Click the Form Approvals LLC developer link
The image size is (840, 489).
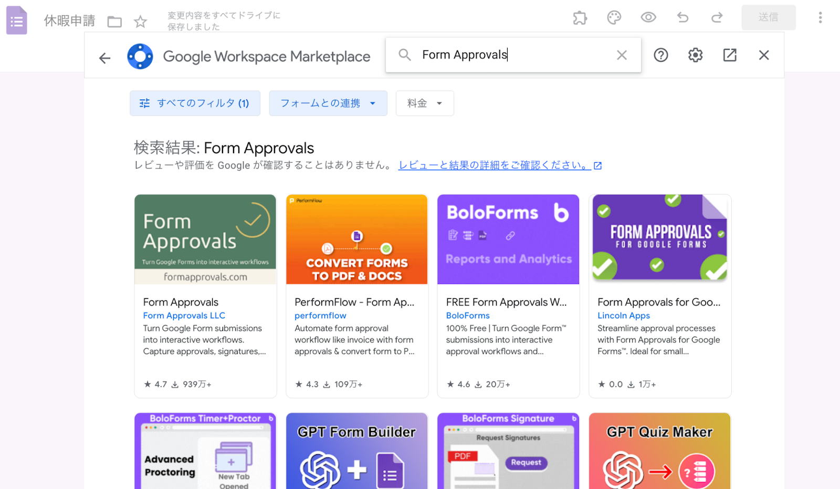pyautogui.click(x=184, y=316)
